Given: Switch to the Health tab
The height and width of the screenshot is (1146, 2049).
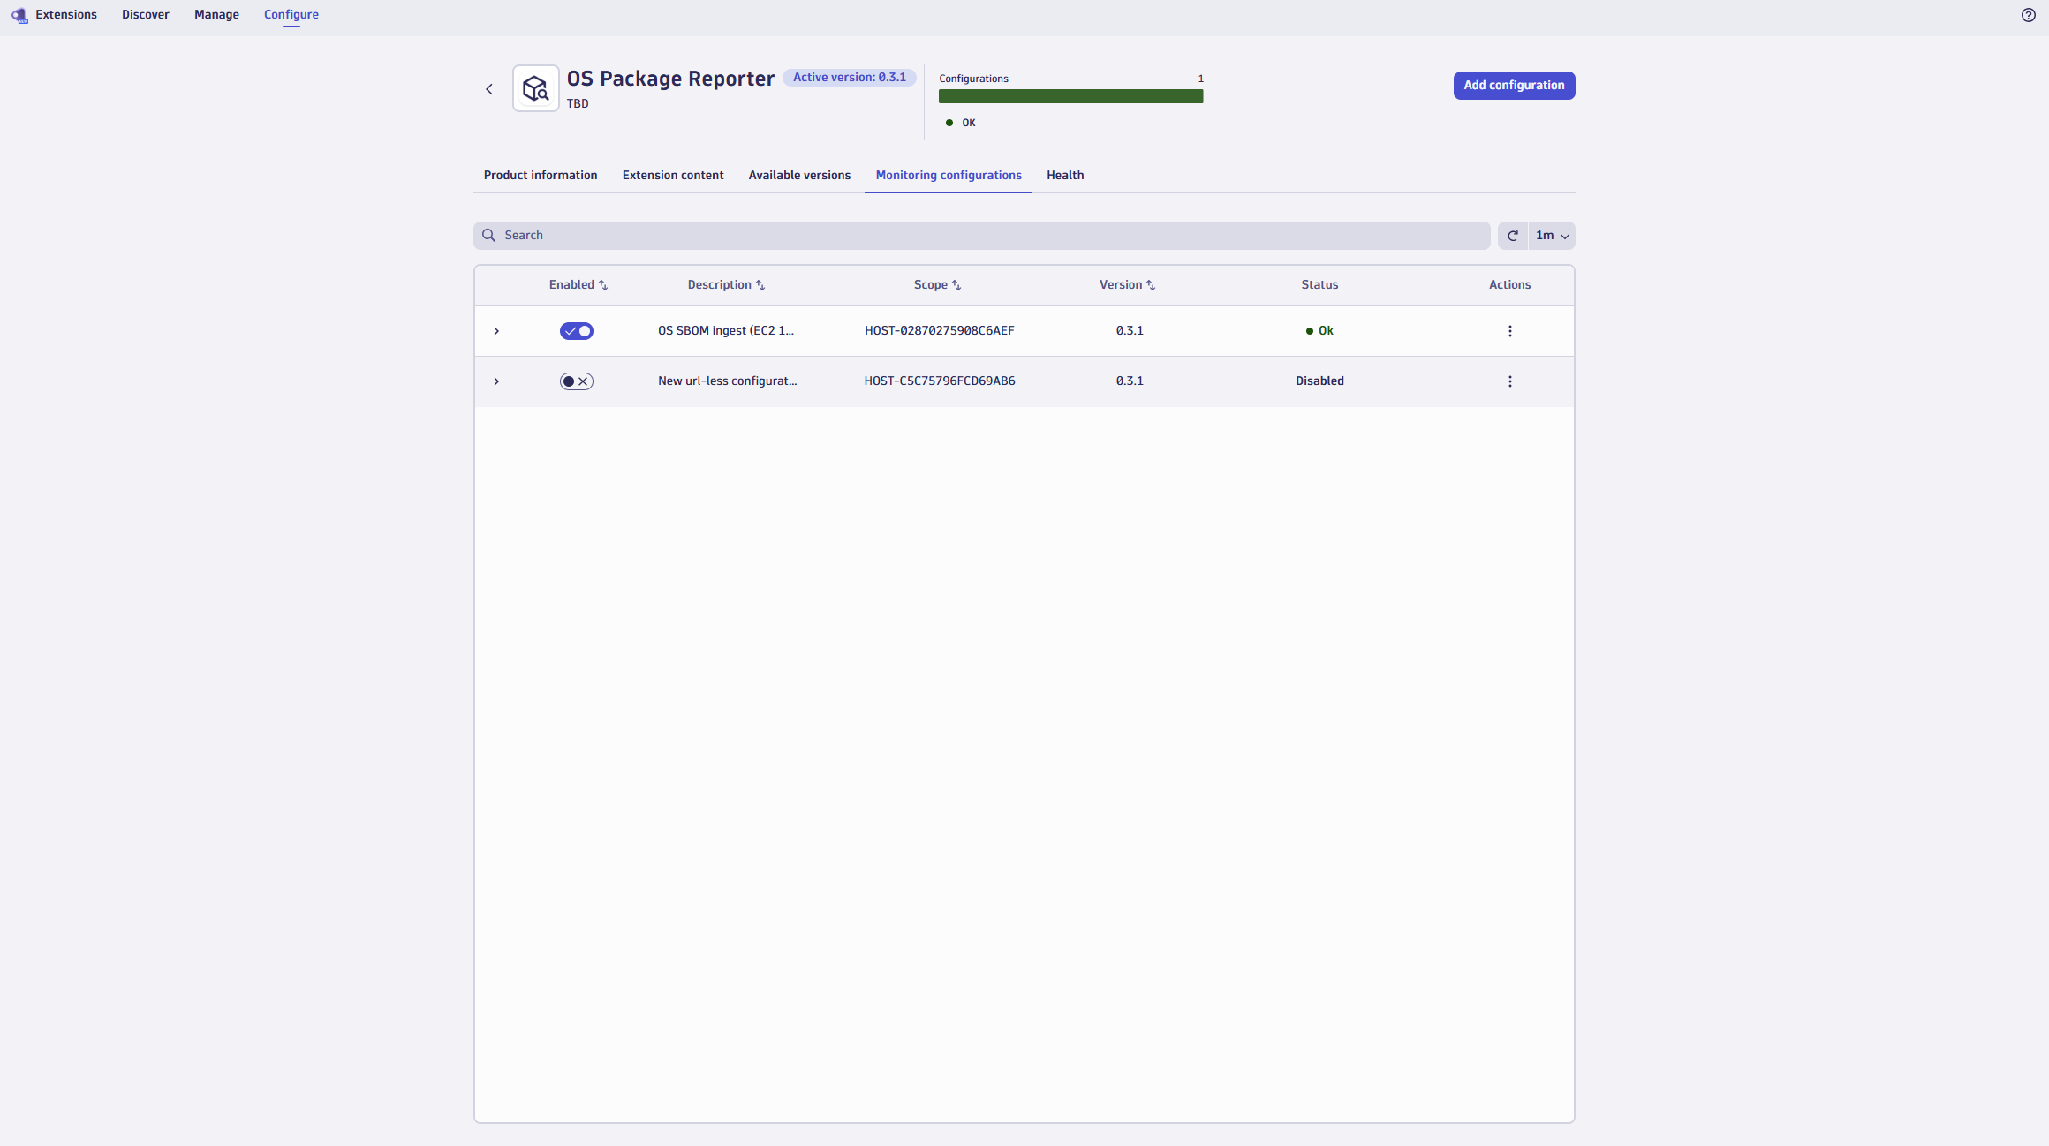Looking at the screenshot, I should [1064, 175].
